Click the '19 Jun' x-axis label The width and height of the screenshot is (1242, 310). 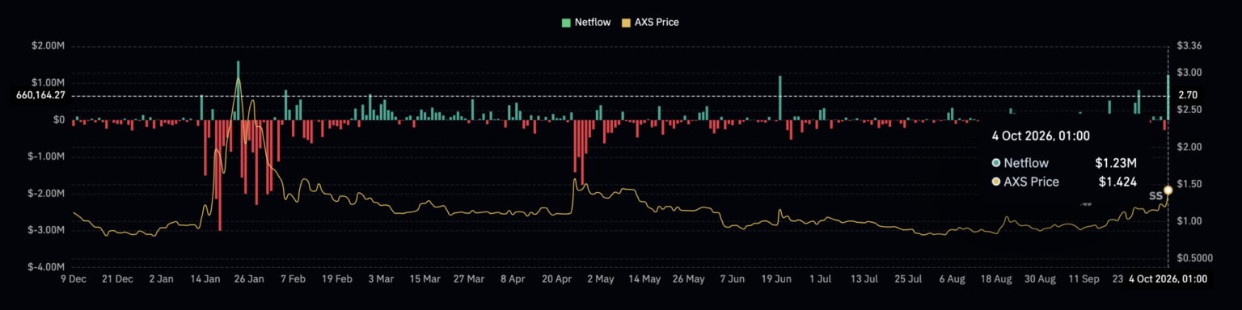point(776,279)
